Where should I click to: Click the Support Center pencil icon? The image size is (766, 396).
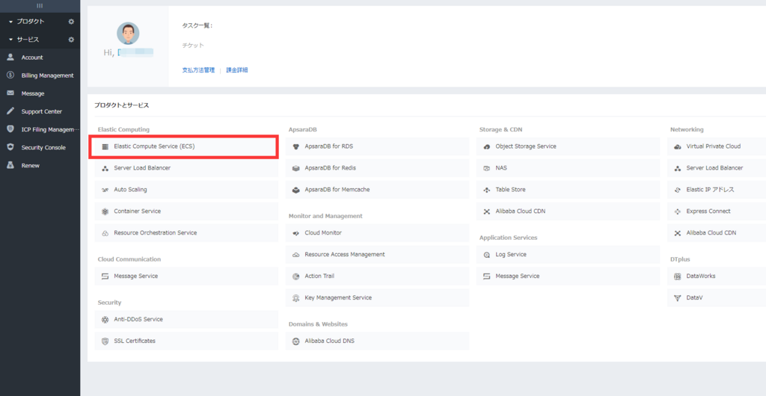(x=10, y=111)
